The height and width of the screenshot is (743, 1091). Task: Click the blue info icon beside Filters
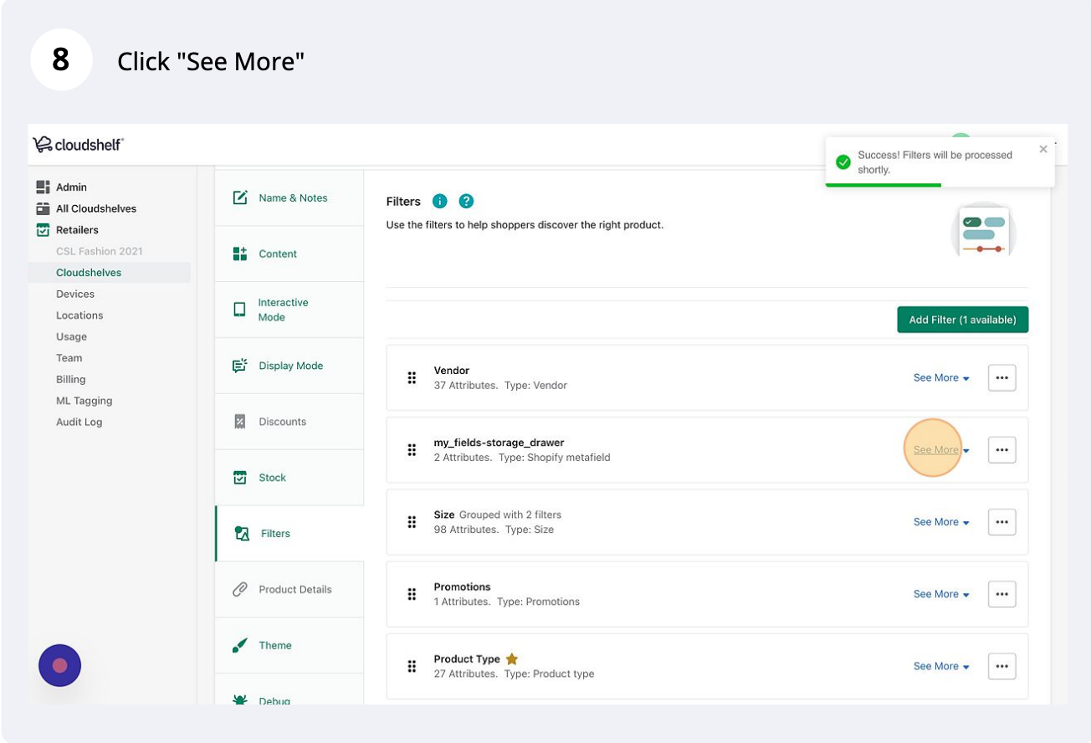(x=440, y=202)
